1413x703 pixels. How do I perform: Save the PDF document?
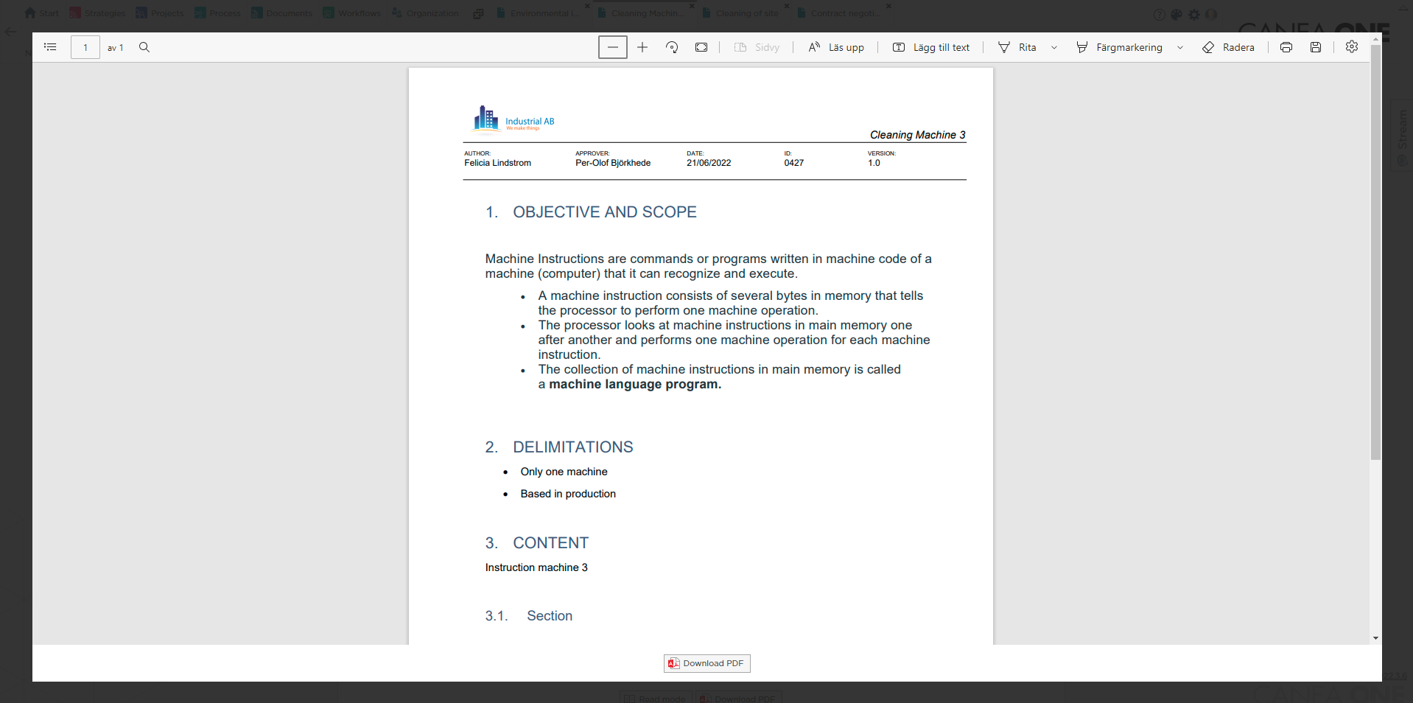pos(1316,47)
